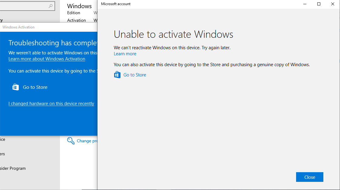Click the Change product key icon
The height and width of the screenshot is (190, 340).
[x=71, y=141]
